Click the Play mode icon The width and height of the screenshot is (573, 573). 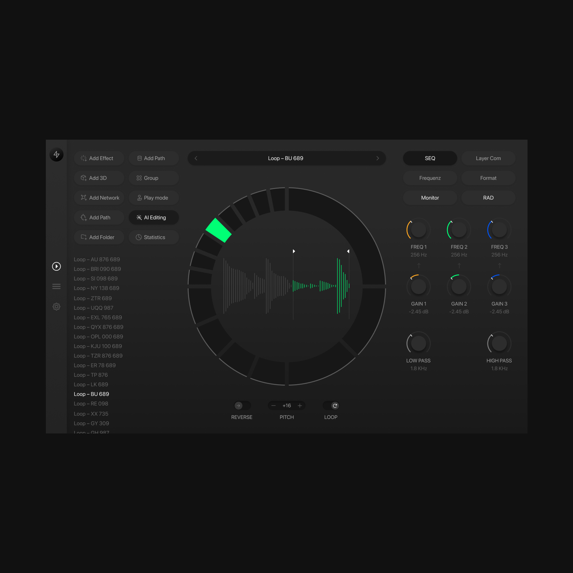point(139,198)
